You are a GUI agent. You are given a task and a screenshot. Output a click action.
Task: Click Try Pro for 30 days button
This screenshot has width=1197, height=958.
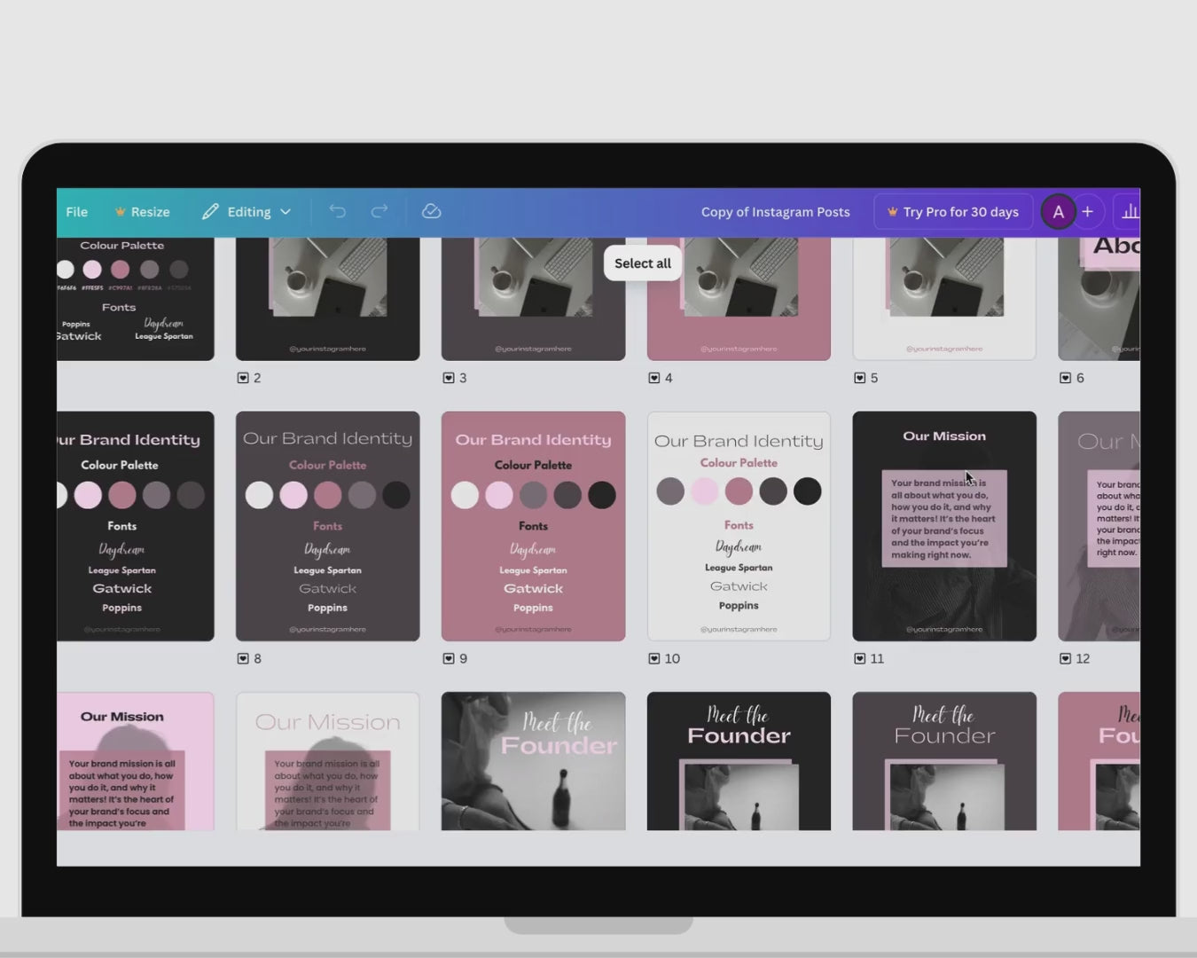(953, 212)
